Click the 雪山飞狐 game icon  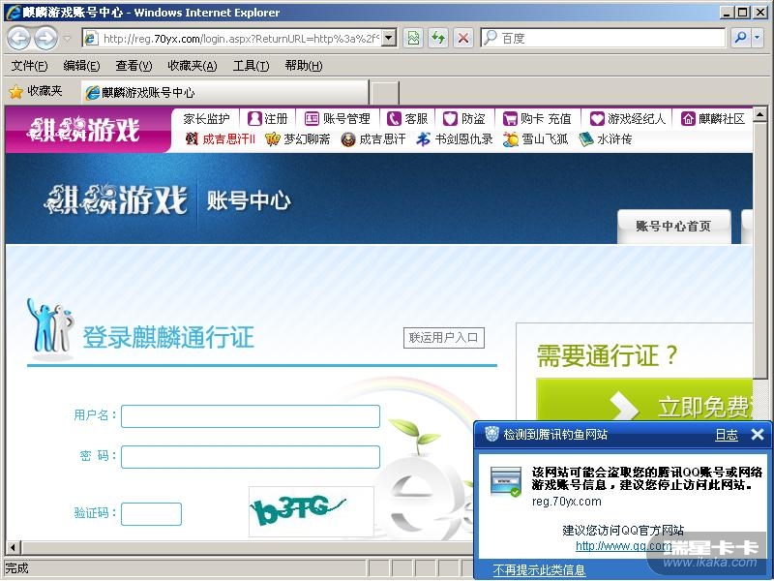click(x=511, y=139)
